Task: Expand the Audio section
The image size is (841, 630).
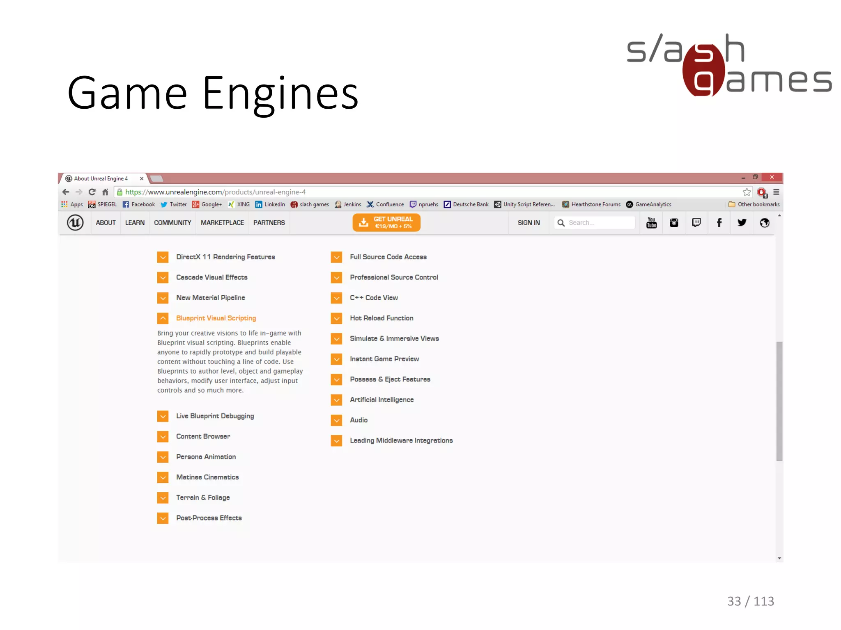Action: pyautogui.click(x=336, y=420)
